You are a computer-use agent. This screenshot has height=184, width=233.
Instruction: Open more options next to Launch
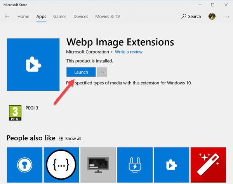coord(102,72)
